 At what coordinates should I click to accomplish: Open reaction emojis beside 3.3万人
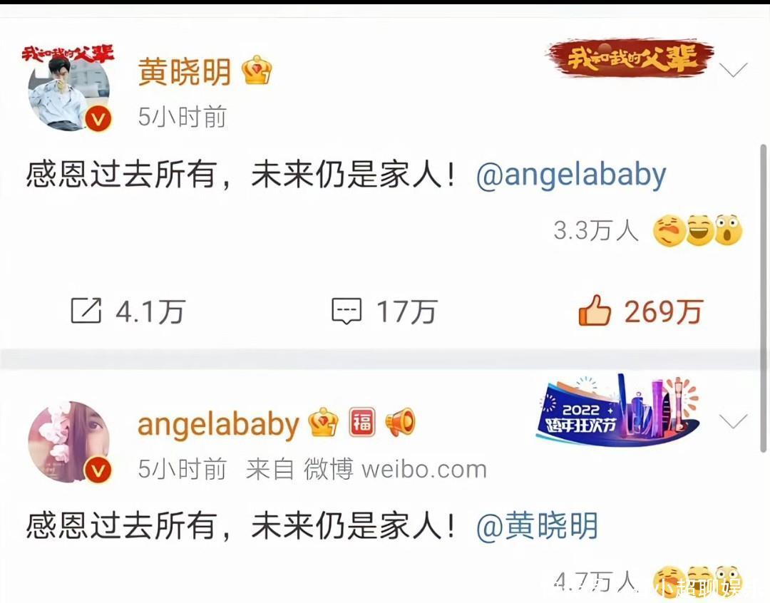click(697, 230)
